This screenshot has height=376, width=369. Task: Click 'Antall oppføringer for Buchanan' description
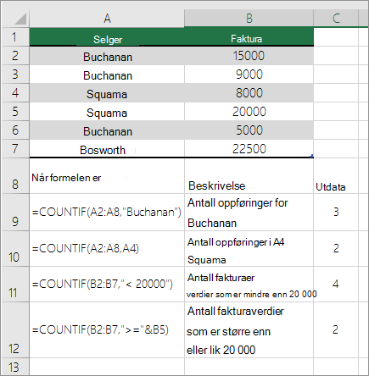pos(249,213)
